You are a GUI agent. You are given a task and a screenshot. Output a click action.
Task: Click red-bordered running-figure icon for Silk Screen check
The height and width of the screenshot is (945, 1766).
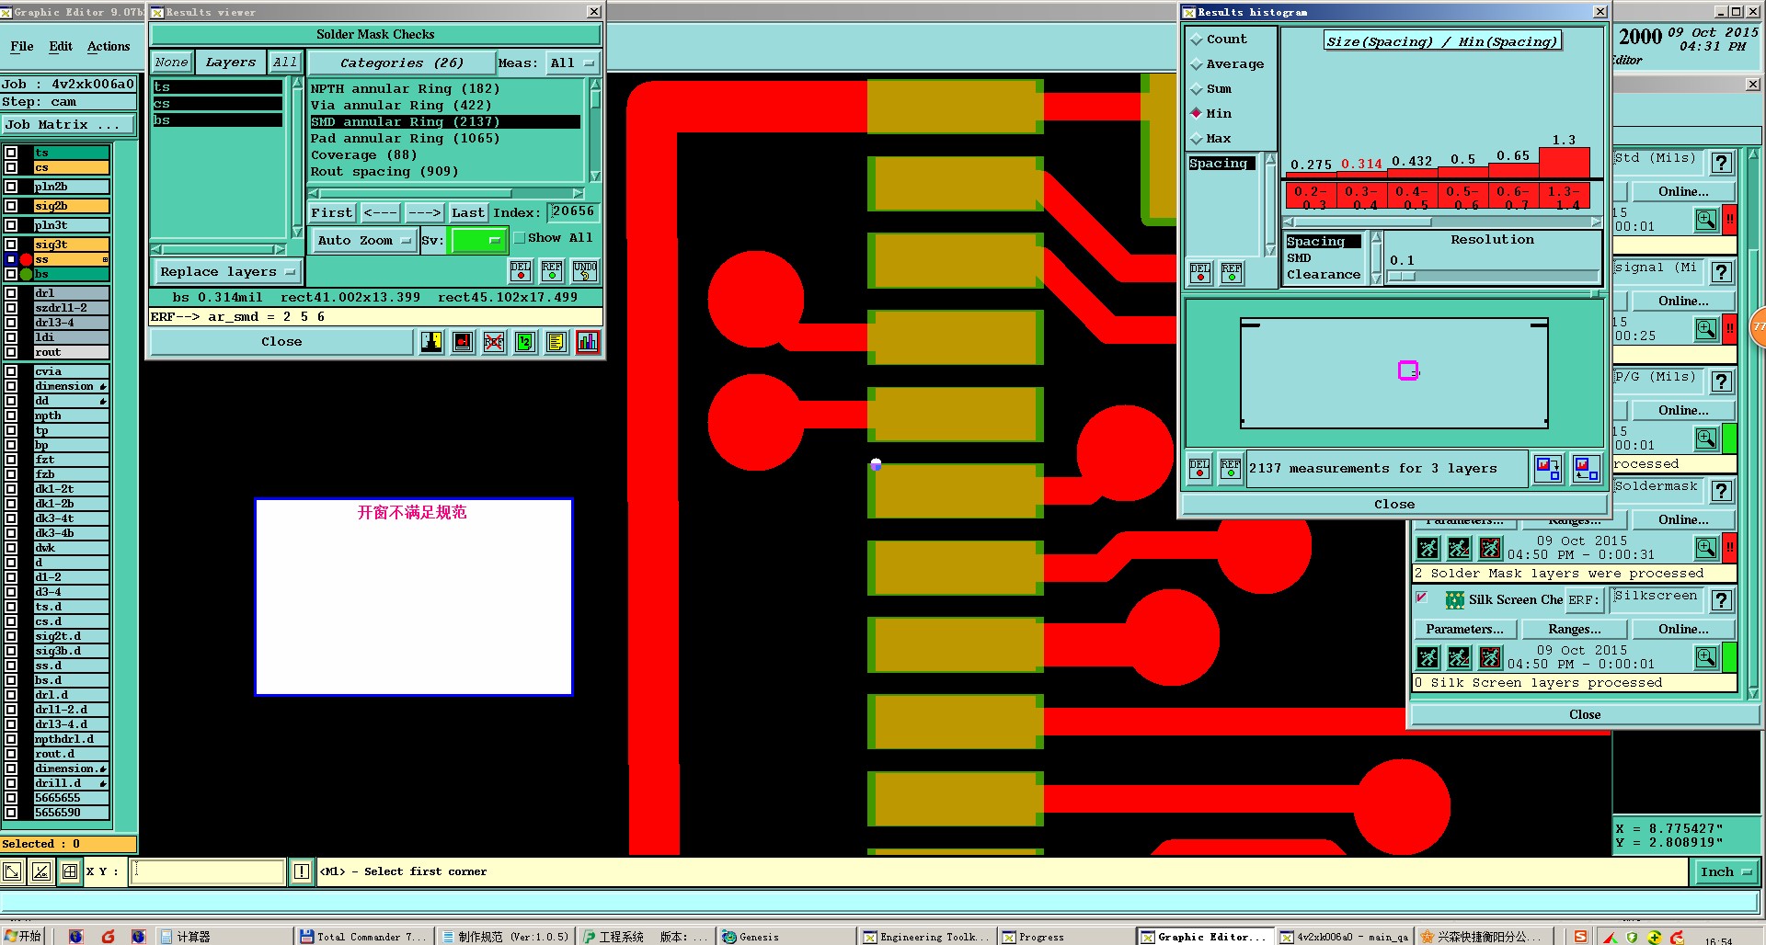[x=1490, y=657]
